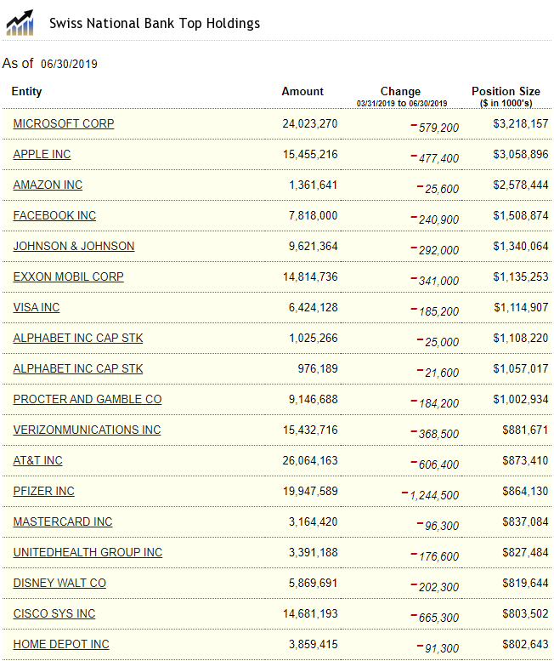Screen dimensions: 554x661
Task: Open the VISA INC entity link
Action: pyautogui.click(x=37, y=307)
